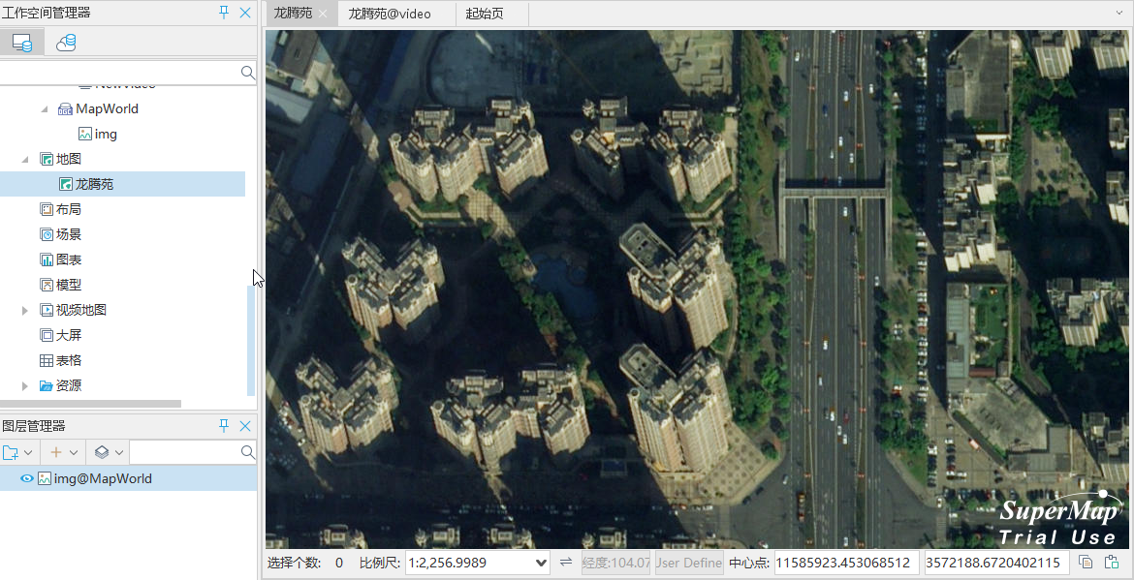Switch to the cloud datasource view icon
Image resolution: width=1134 pixels, height=580 pixels.
66,43
